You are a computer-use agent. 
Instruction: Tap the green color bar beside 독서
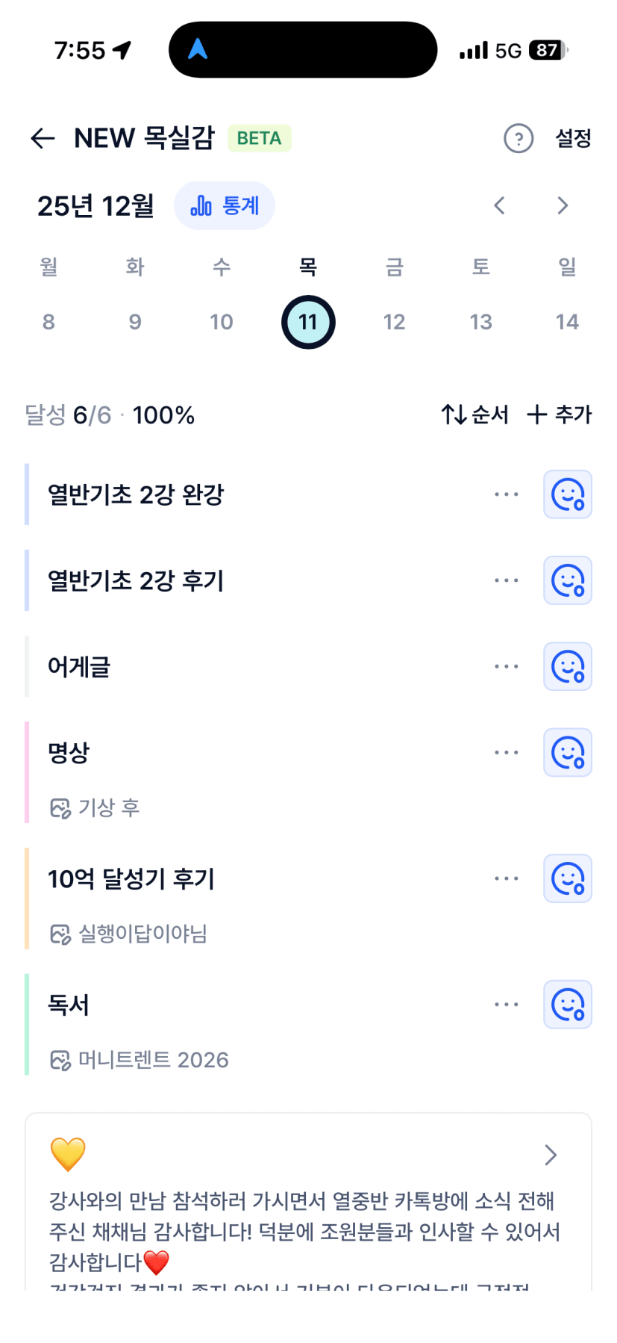27,1024
